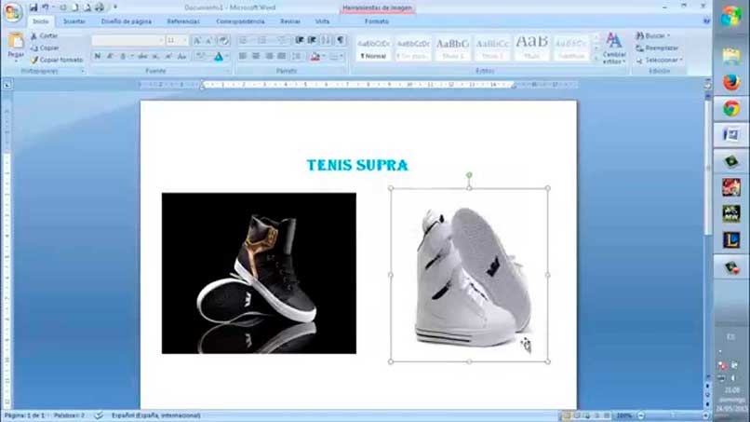This screenshot has width=750, height=422.
Task: Increase font size with grow font icon
Action: [x=196, y=41]
